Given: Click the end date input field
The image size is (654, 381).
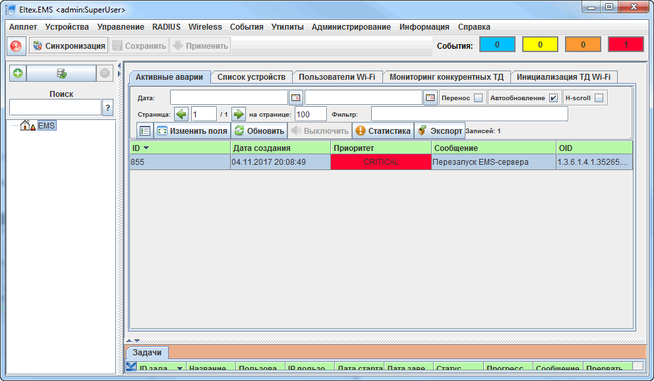Looking at the screenshot, I should point(363,98).
